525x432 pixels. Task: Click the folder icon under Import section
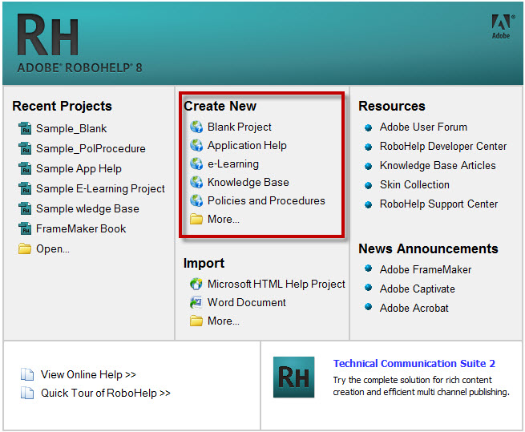click(x=196, y=321)
